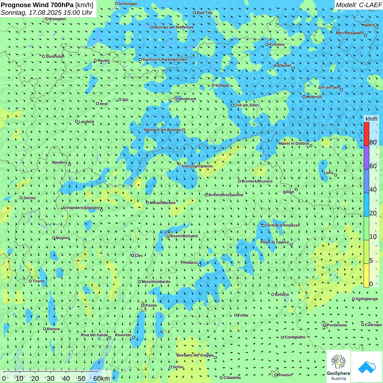Click the Sonntag 17.08.2025 date text

pos(47,13)
